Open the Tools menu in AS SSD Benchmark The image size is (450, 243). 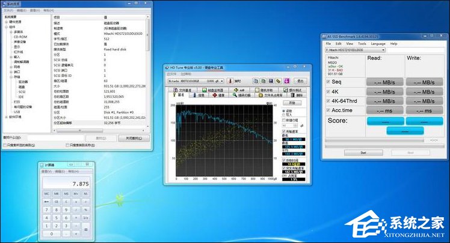[362, 43]
